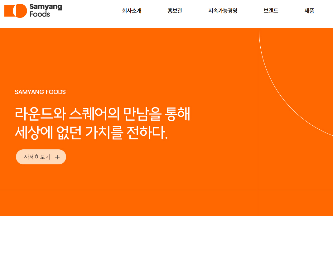Click the 자세히보기 button
Viewport: 333px width, 265px height.
click(41, 157)
